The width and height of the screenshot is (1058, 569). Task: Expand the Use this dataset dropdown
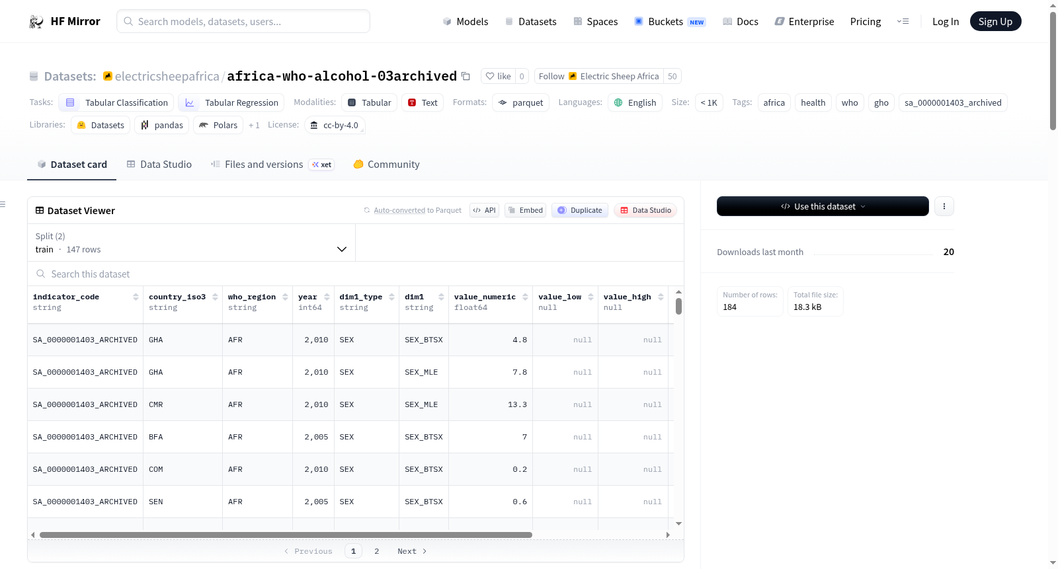(x=823, y=206)
